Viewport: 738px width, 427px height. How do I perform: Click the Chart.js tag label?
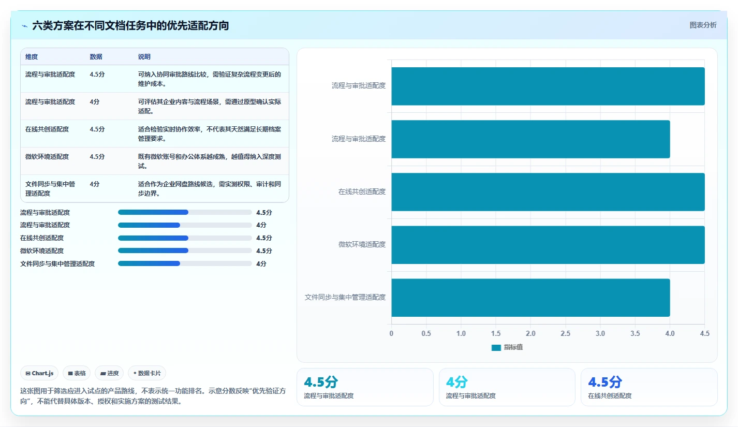(42, 373)
